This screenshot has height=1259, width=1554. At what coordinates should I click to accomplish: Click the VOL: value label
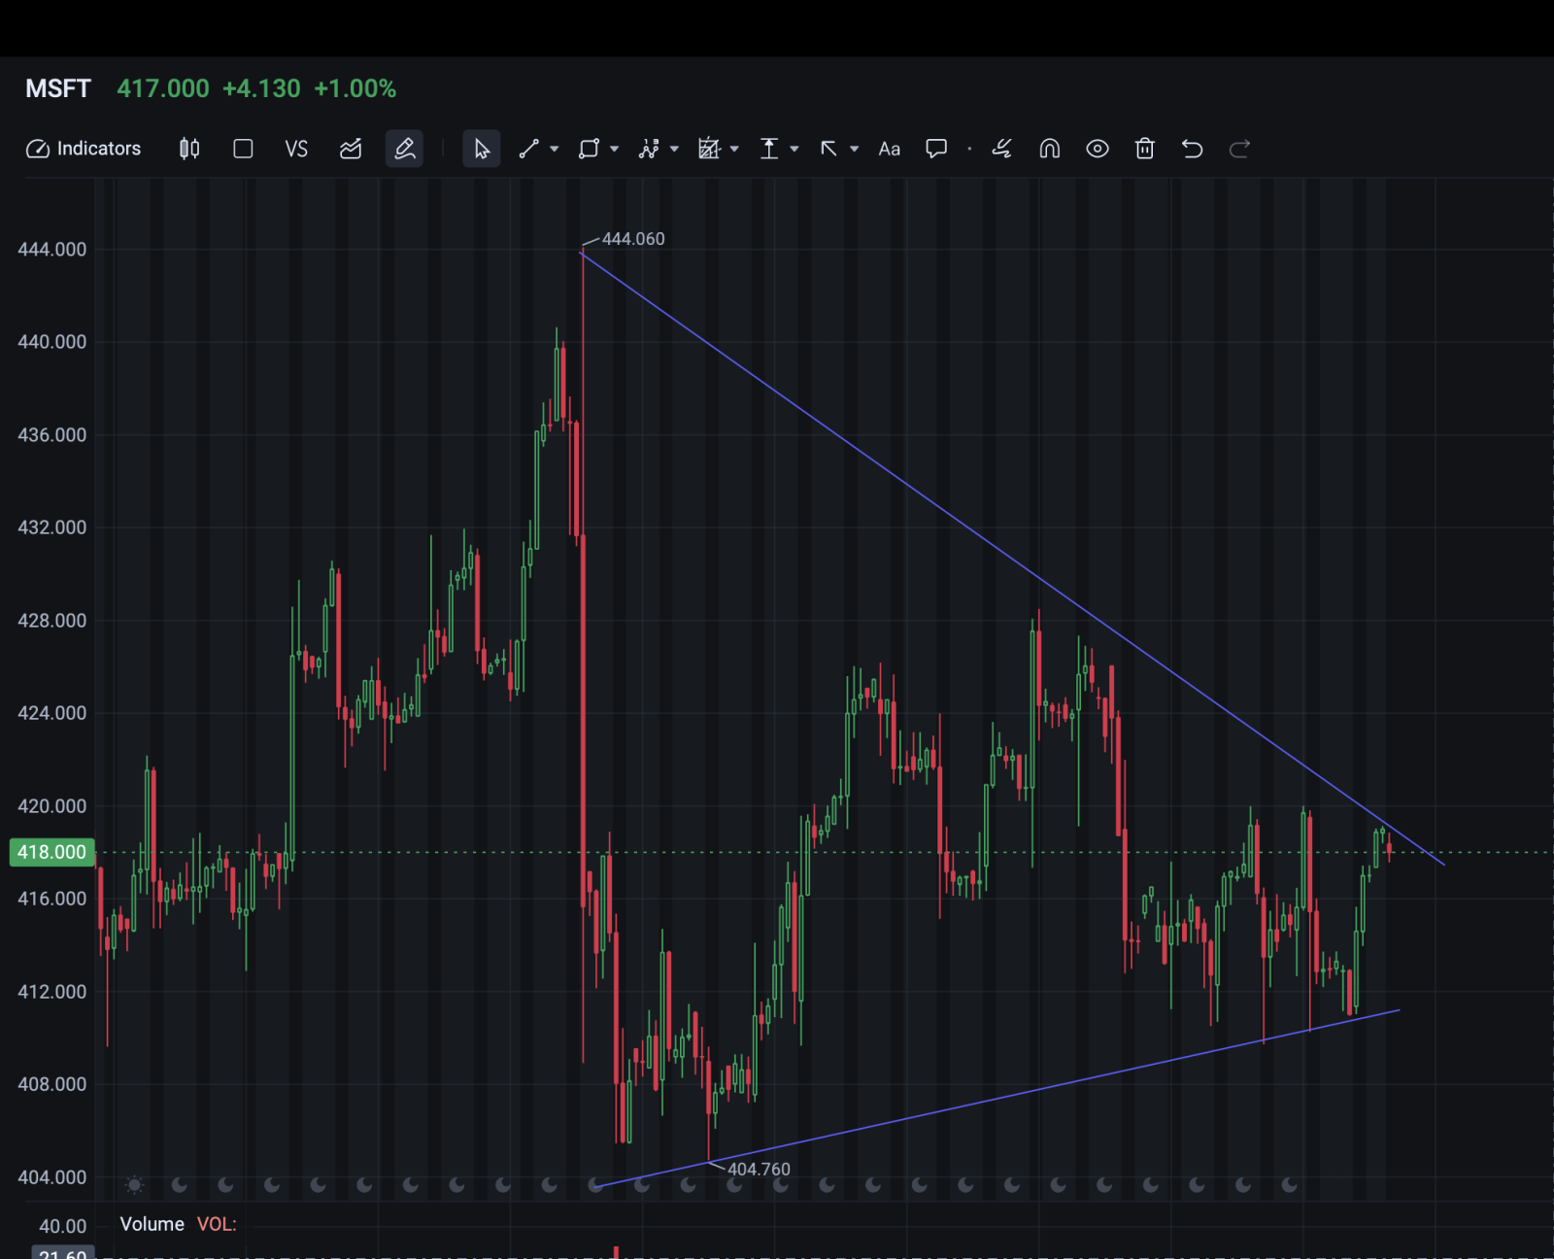(217, 1224)
